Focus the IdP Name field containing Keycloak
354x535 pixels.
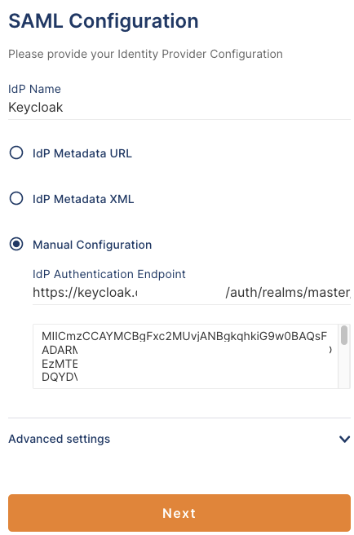click(179, 108)
